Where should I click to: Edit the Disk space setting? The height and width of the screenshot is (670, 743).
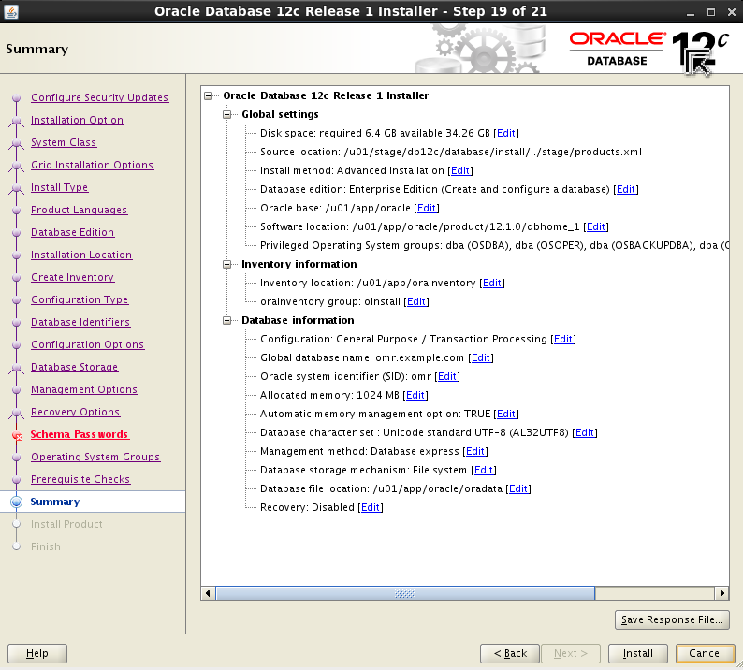coord(506,133)
